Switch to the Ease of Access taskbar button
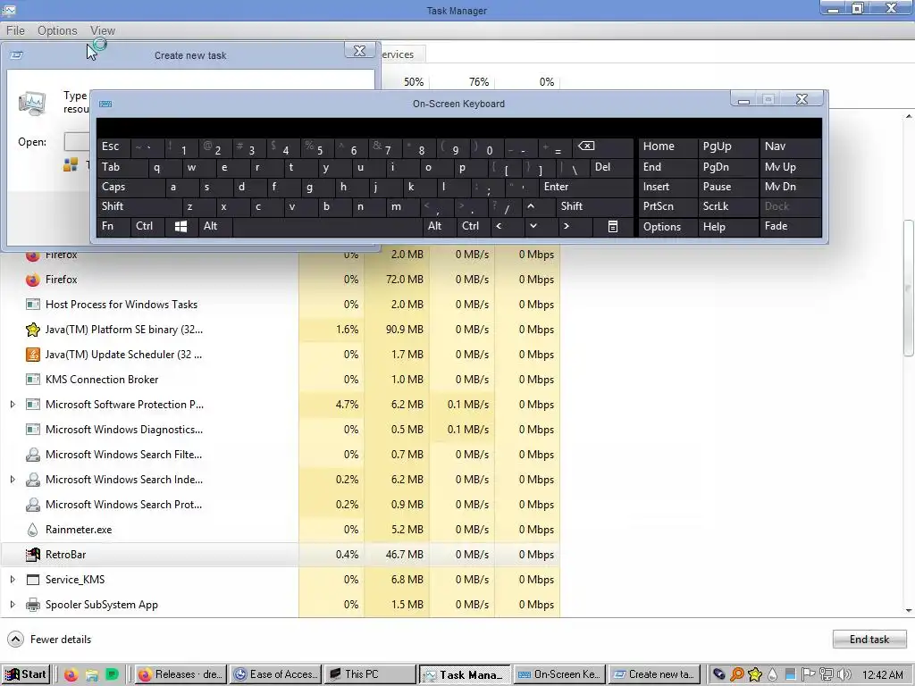Image resolution: width=915 pixels, height=686 pixels. tap(275, 675)
